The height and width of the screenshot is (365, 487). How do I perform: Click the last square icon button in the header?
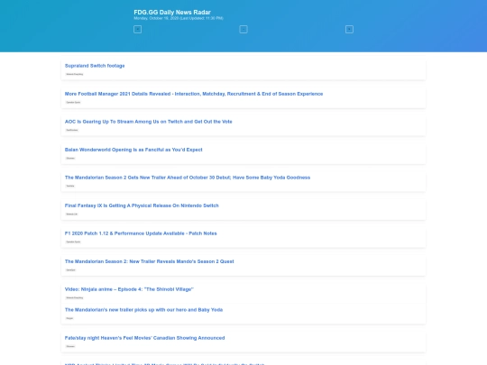pyautogui.click(x=349, y=30)
